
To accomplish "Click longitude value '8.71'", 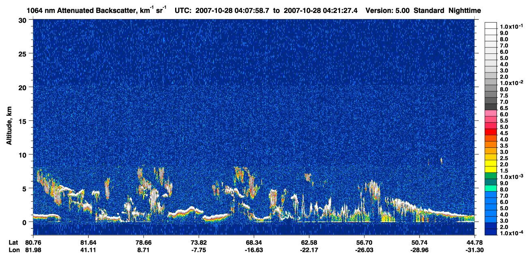I will click(x=143, y=250).
